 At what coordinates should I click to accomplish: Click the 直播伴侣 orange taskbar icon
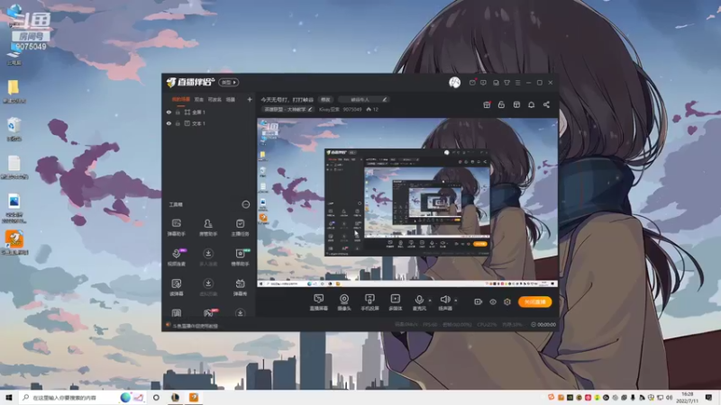point(194,397)
